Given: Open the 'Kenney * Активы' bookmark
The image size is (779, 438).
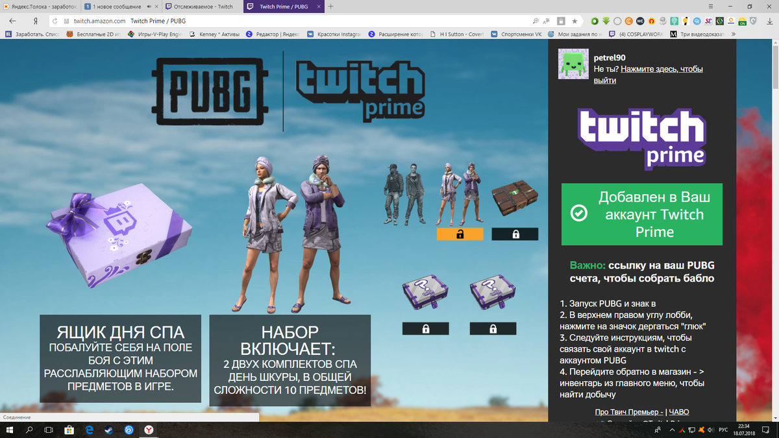Looking at the screenshot, I should (214, 34).
